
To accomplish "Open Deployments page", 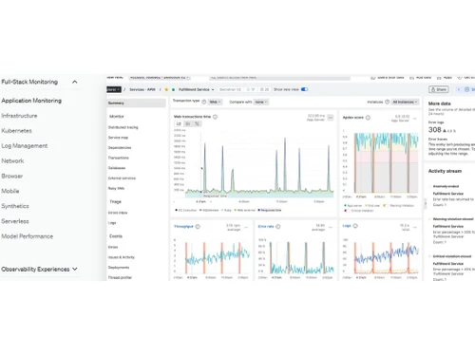I will click(x=119, y=268).
